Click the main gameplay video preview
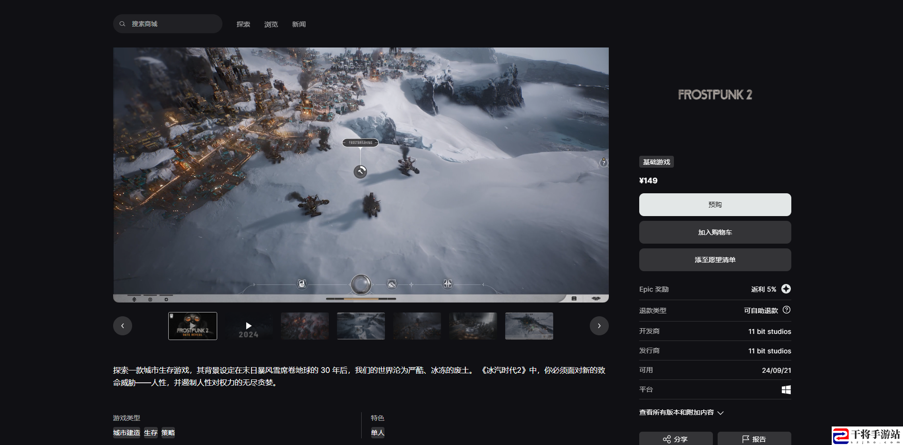This screenshot has height=445, width=903. (361, 175)
